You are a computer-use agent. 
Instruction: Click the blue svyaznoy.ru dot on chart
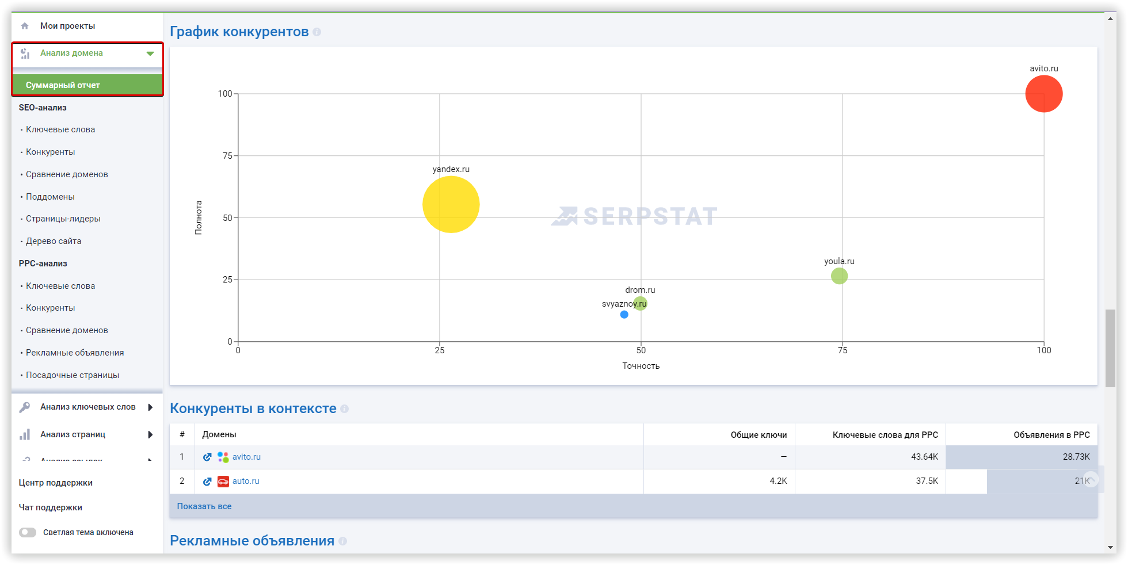(x=624, y=315)
